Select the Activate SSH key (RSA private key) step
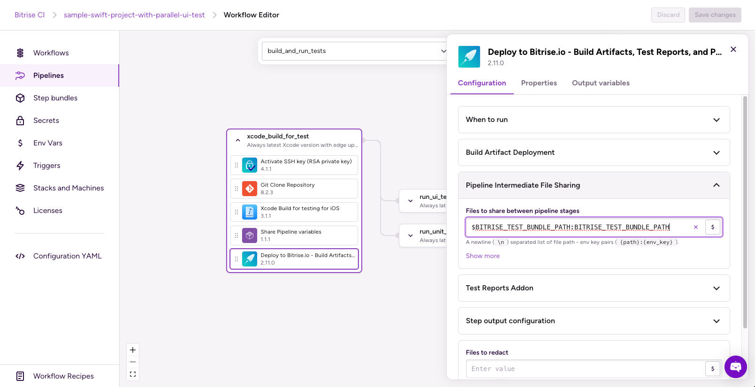The image size is (755, 387). tap(294, 165)
